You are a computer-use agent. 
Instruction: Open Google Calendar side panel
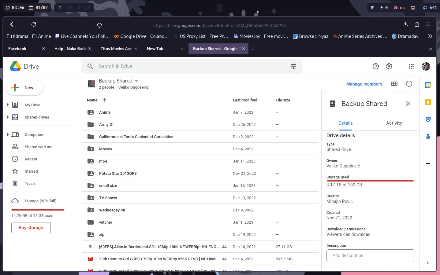pos(428,85)
